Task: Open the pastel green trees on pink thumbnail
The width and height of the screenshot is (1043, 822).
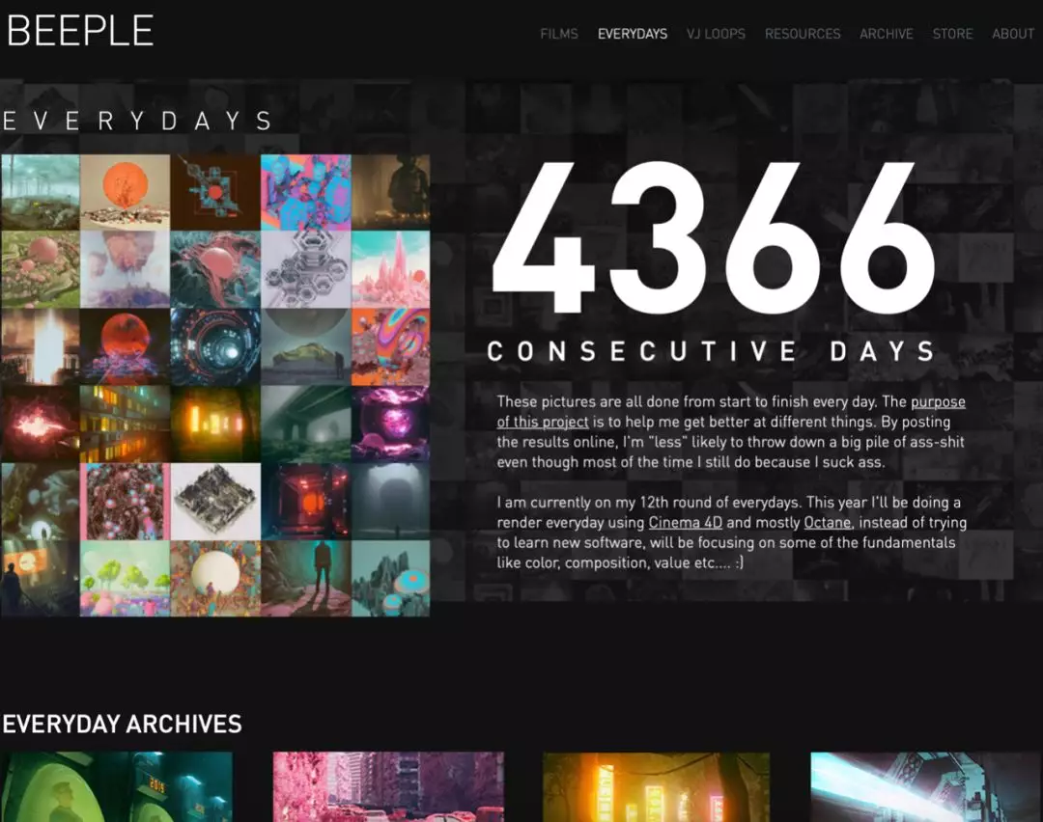Action: click(x=125, y=579)
